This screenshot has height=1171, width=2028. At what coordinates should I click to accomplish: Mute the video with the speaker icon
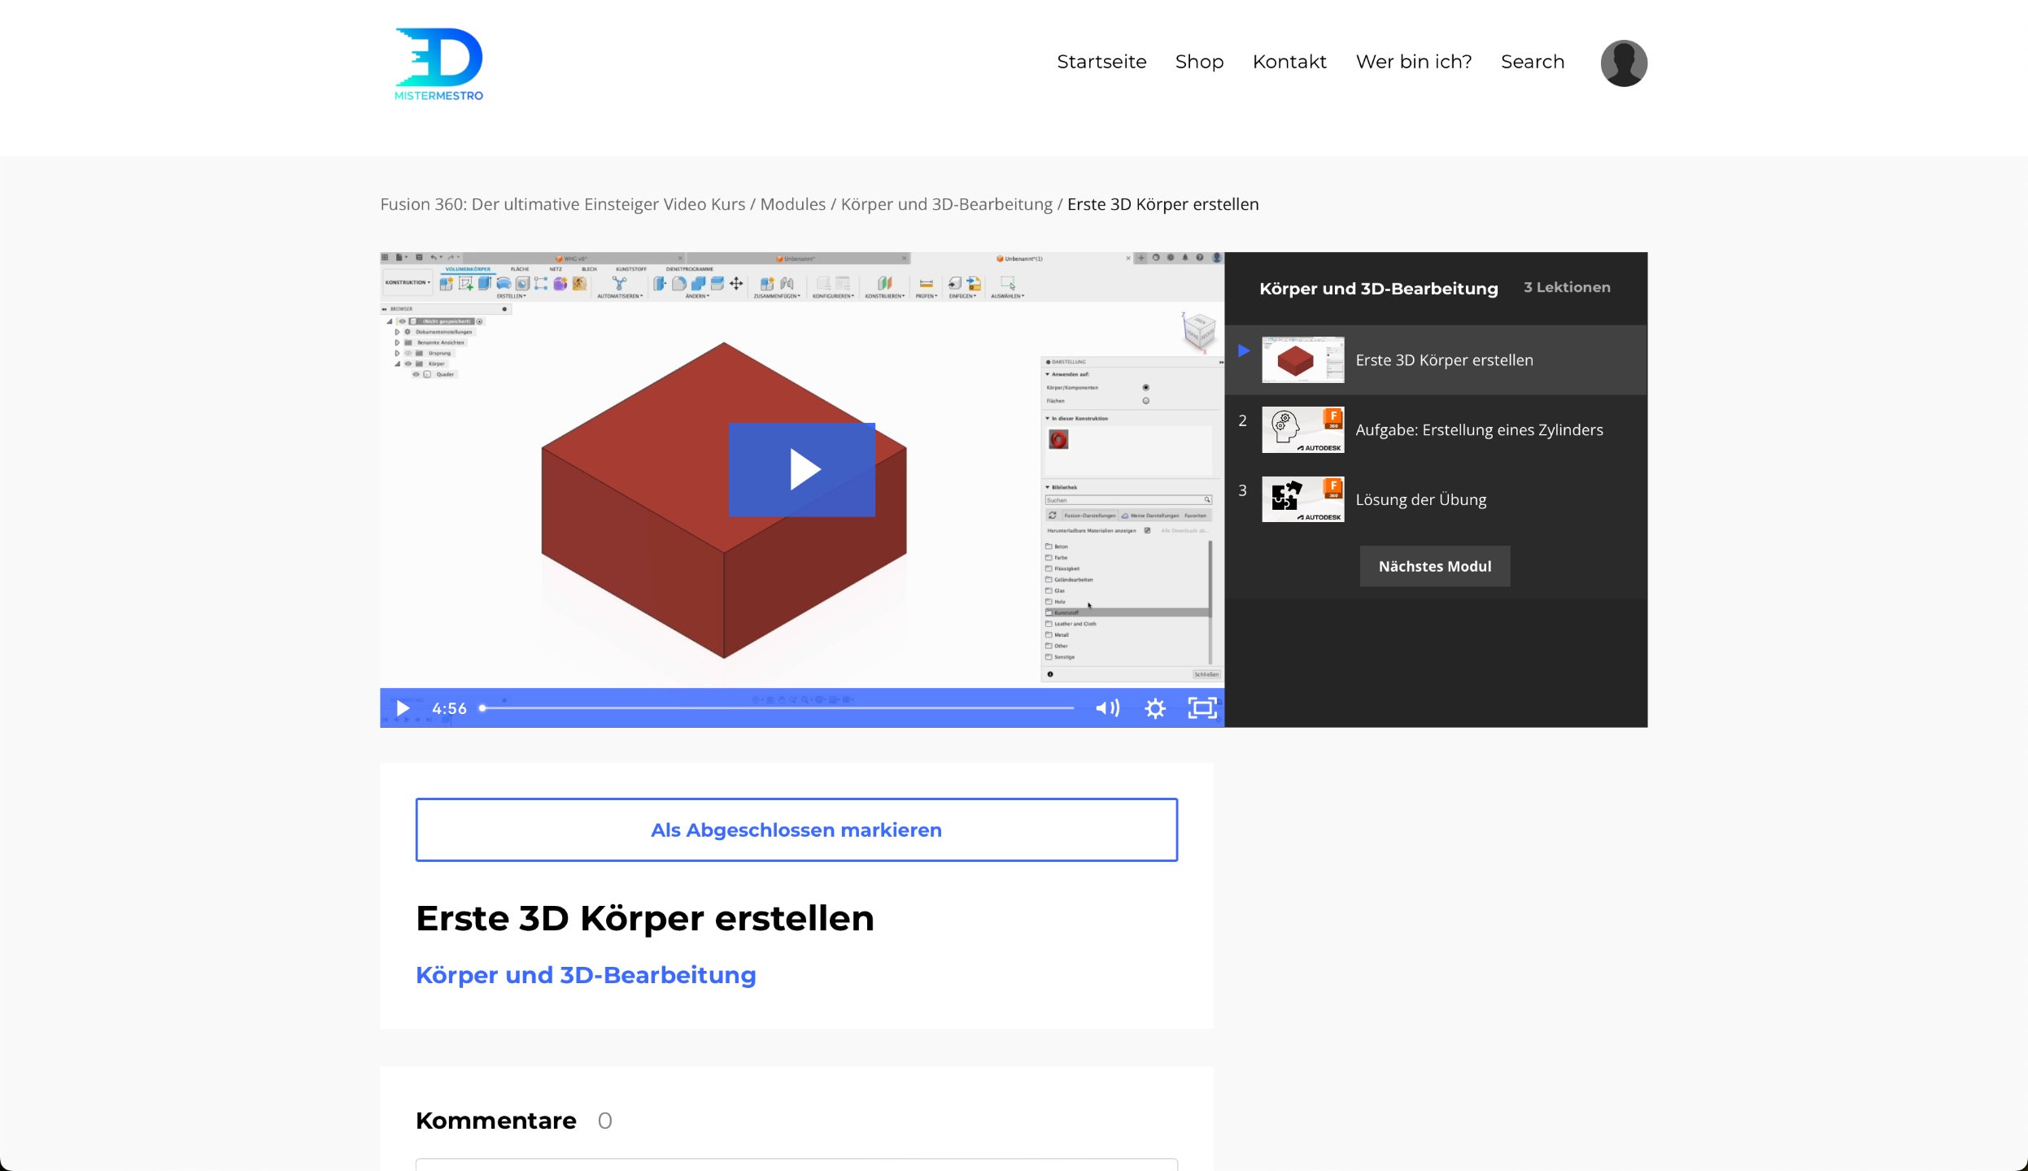[1107, 708]
